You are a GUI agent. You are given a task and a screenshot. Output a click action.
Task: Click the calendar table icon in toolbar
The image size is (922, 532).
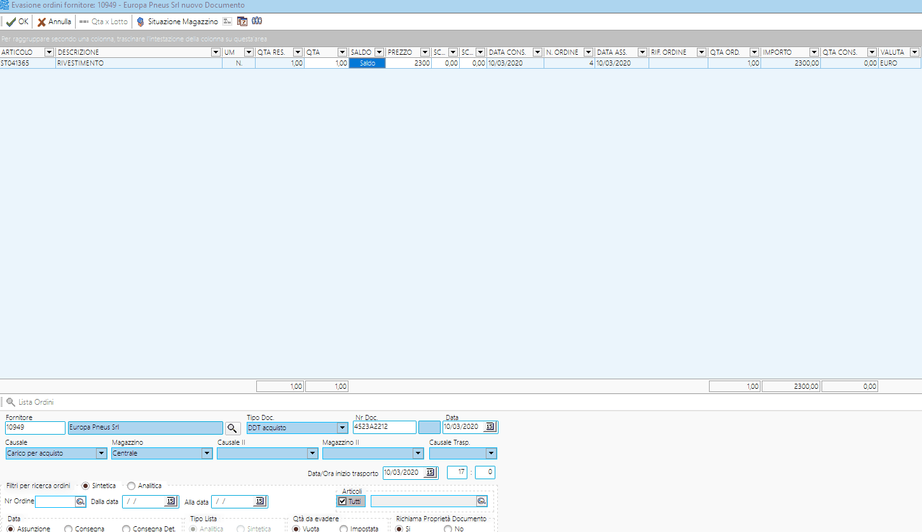(x=242, y=21)
